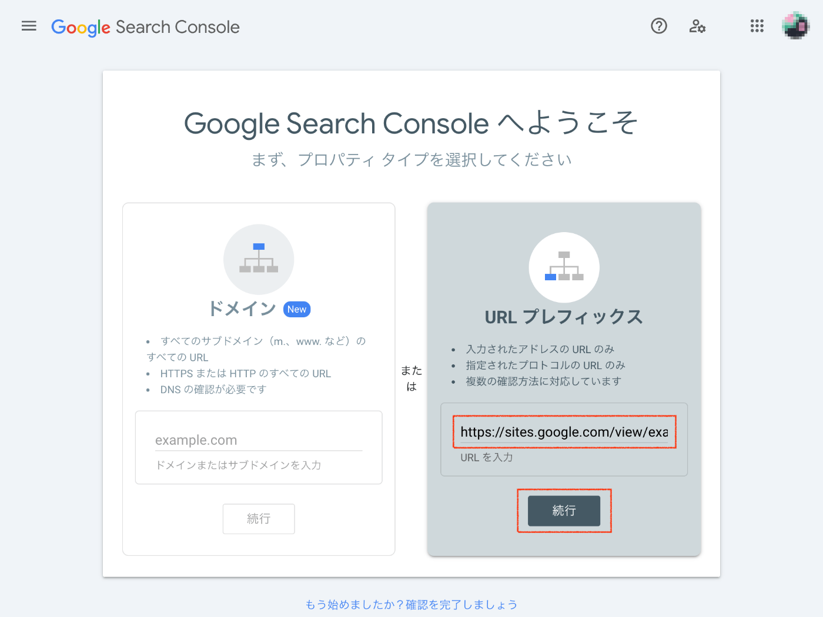The image size is (823, 617).
Task: Click 'ドメインまたはサブドメインを入力' hint text
Action: click(x=238, y=465)
